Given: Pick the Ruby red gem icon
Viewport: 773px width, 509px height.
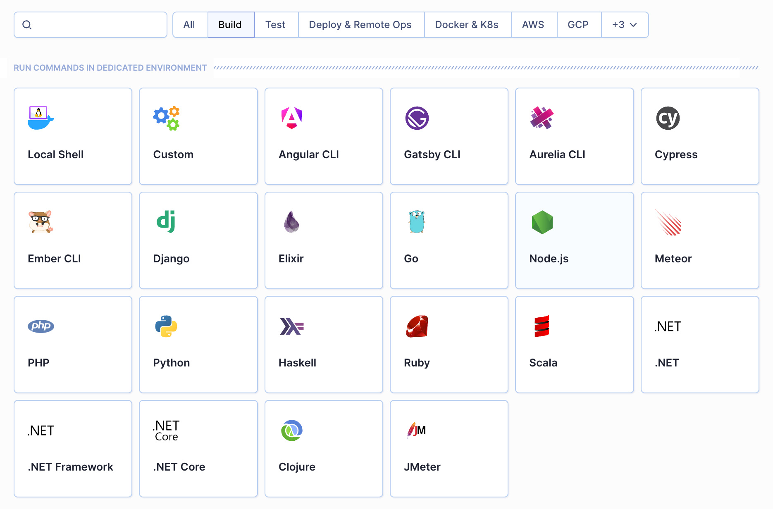Looking at the screenshot, I should click(x=417, y=326).
